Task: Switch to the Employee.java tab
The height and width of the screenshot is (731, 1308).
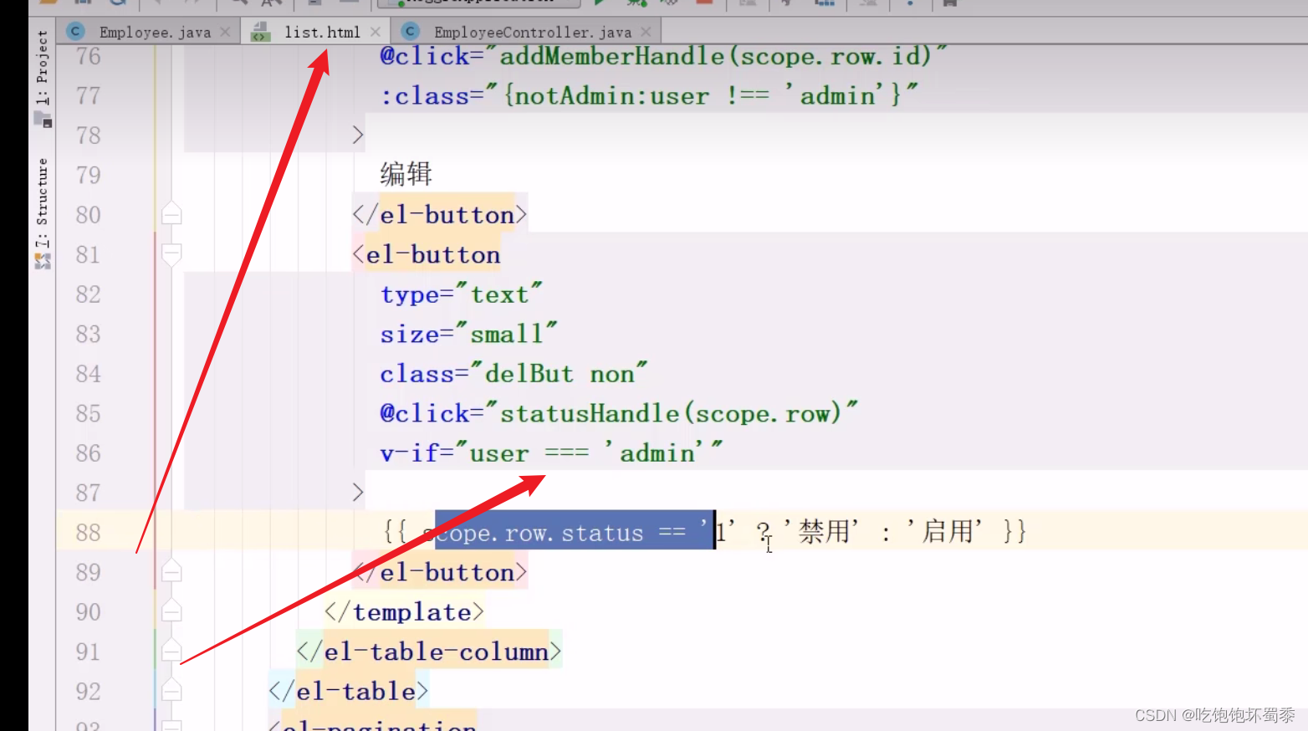Action: [x=153, y=32]
